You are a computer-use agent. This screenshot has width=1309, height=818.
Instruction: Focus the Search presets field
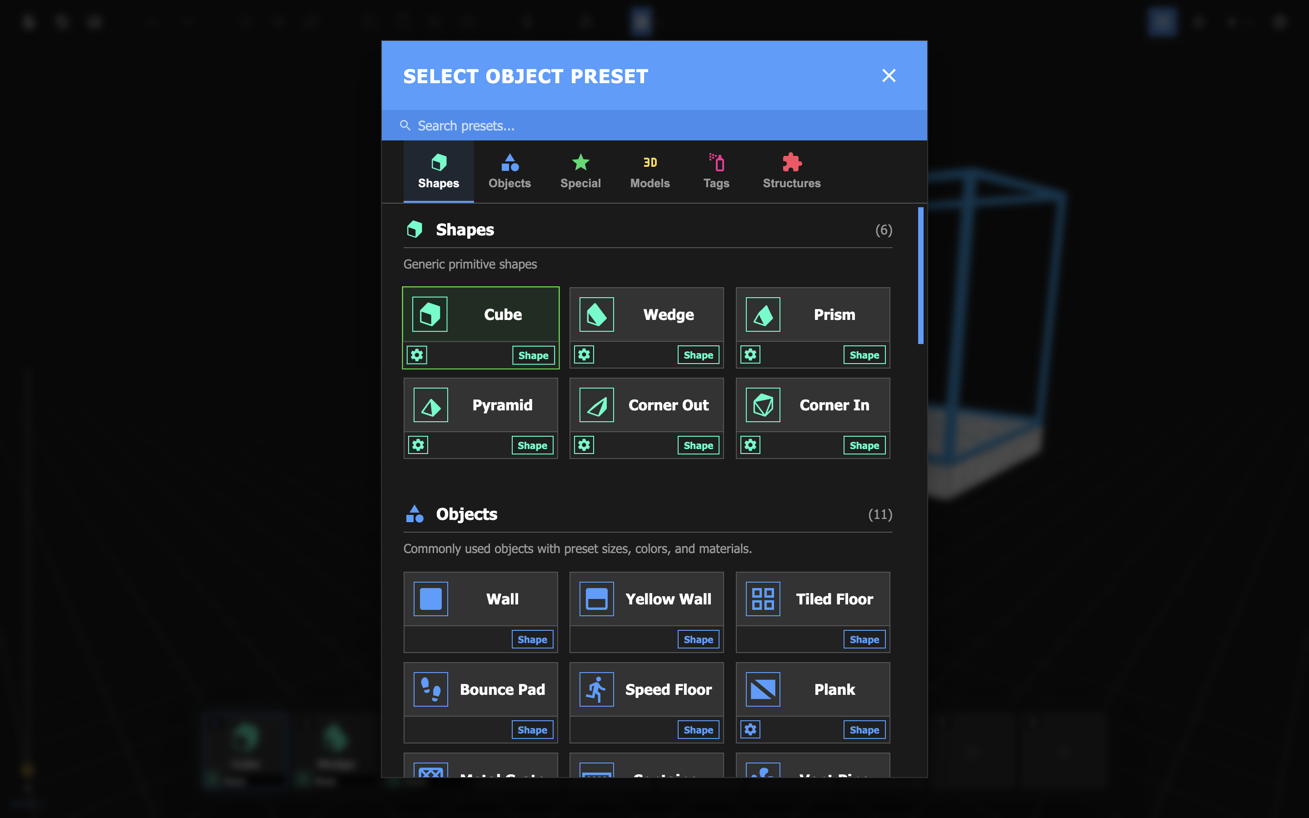(654, 125)
